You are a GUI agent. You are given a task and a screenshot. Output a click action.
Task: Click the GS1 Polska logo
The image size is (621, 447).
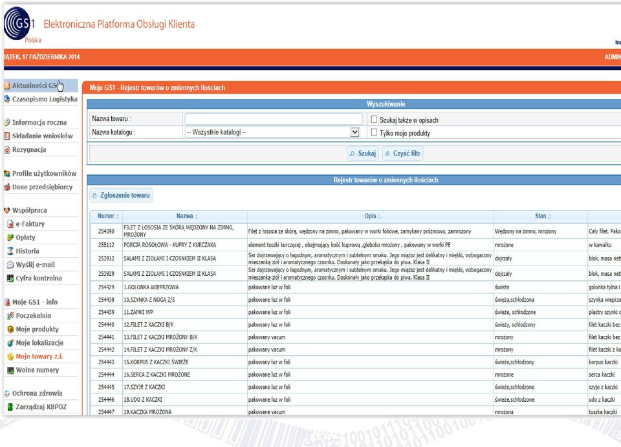(19, 25)
